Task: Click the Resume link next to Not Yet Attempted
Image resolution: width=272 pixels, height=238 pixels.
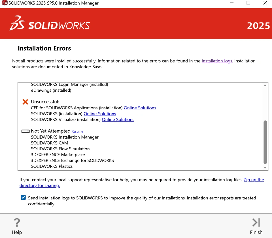Action: (77, 131)
